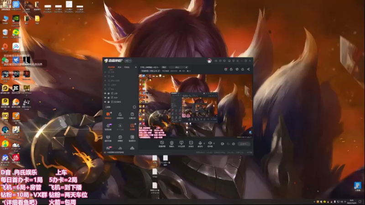
Task: Click the notice text in app status bar
Action: point(115,153)
